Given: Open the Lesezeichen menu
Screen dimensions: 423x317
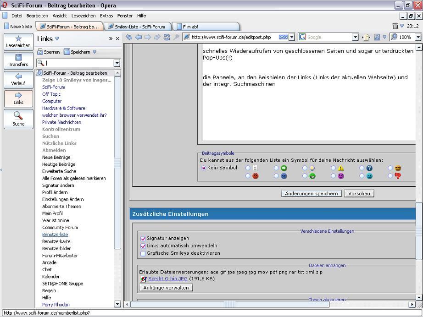Looking at the screenshot, I should 83,16.
